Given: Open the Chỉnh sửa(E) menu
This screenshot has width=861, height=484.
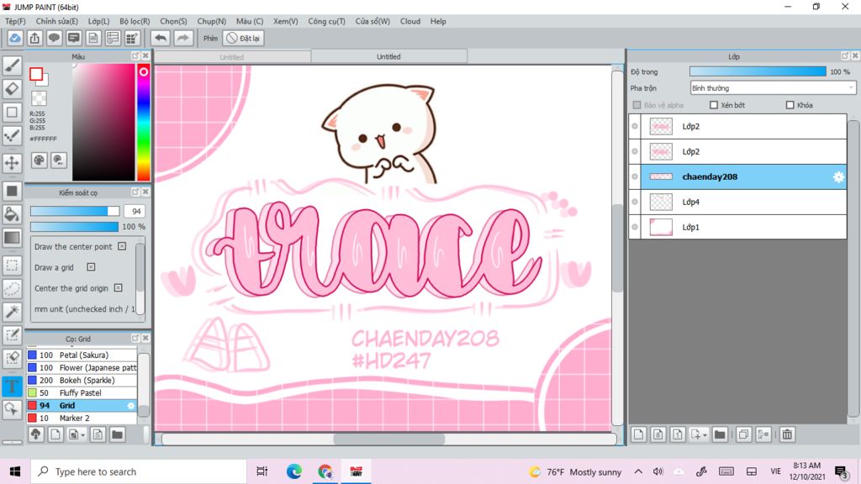Looking at the screenshot, I should (56, 21).
